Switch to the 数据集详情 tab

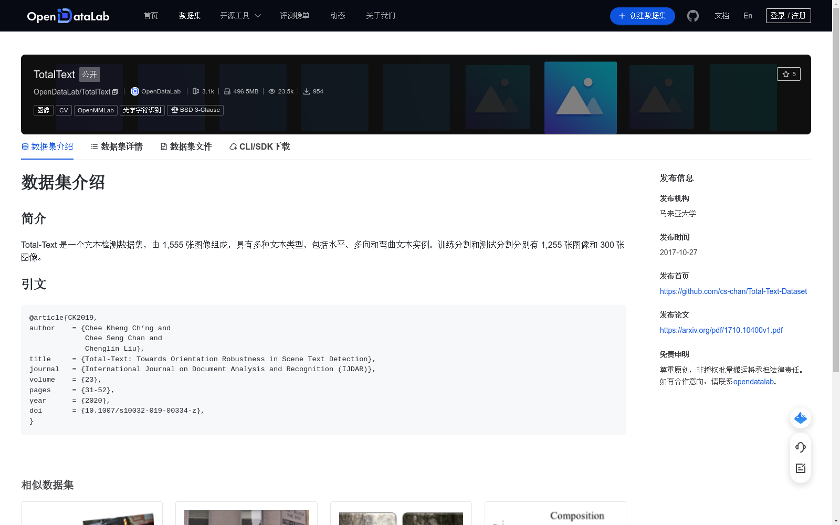tap(117, 146)
